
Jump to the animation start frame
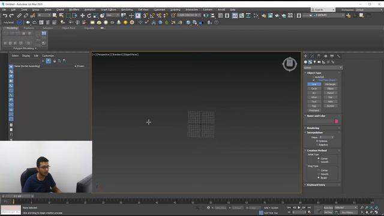[289, 208]
